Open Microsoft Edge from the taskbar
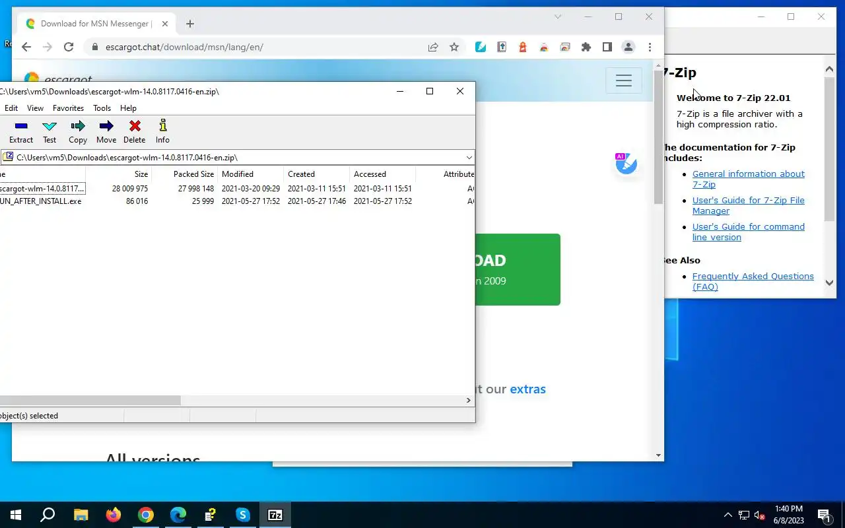This screenshot has width=845, height=528. tap(178, 515)
